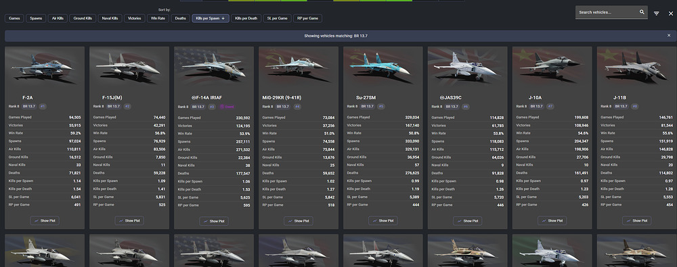Click the purple Event badge on F-14A IRIAF
This screenshot has height=267, width=677.
click(x=227, y=107)
